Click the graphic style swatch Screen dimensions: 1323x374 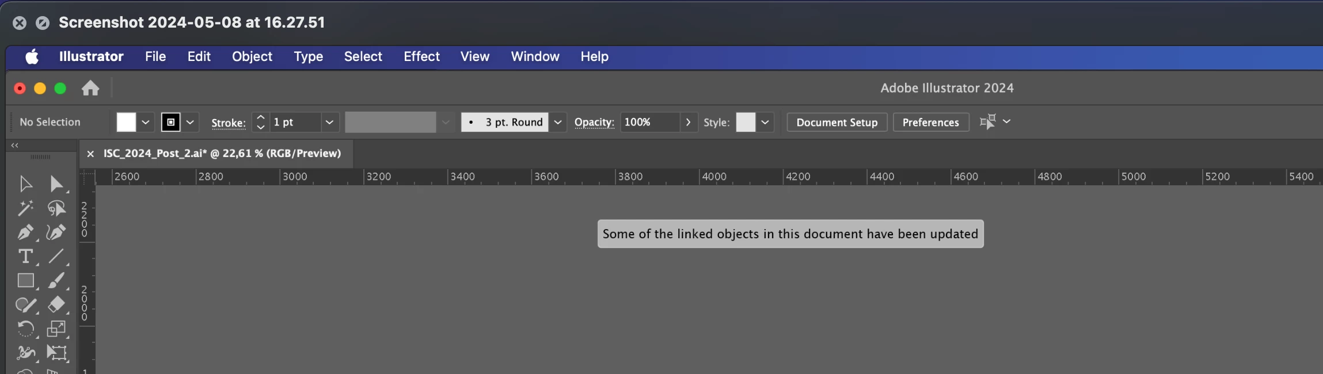coord(746,122)
